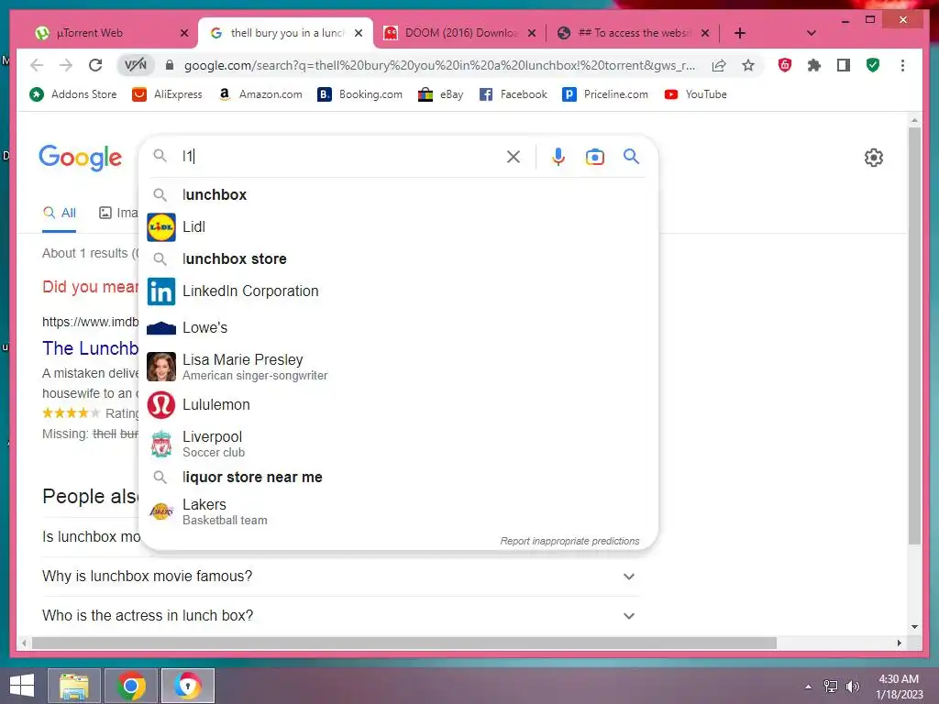Click the Google logo
Screen dimensions: 939x704
[81, 158]
